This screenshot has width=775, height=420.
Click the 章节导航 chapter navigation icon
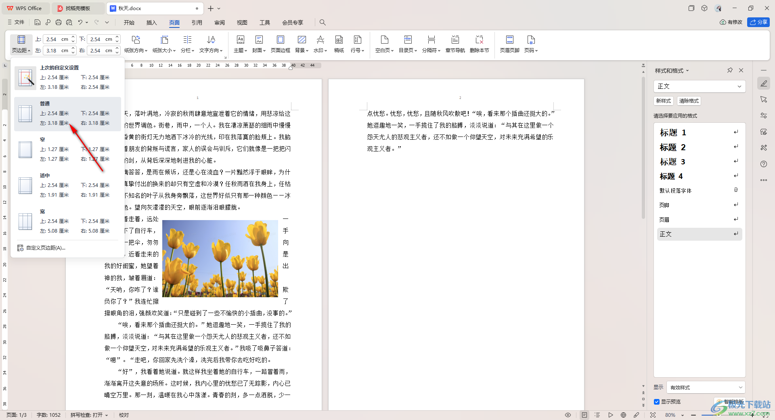(x=455, y=40)
